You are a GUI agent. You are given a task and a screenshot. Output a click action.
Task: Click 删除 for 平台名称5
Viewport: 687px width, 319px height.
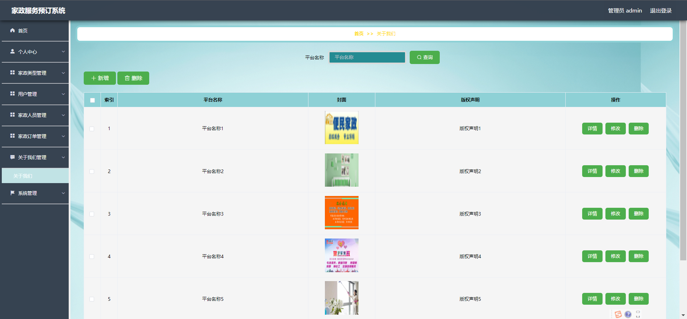639,299
